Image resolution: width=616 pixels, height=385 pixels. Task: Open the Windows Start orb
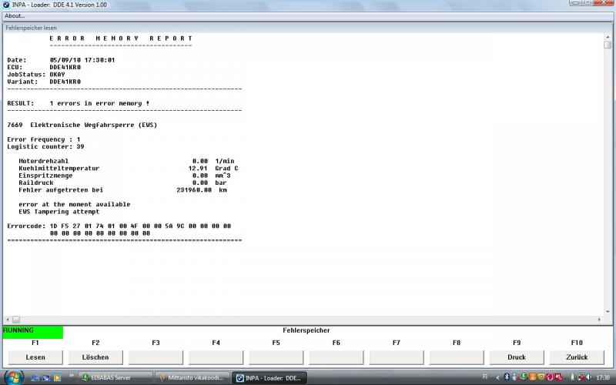click(13, 377)
